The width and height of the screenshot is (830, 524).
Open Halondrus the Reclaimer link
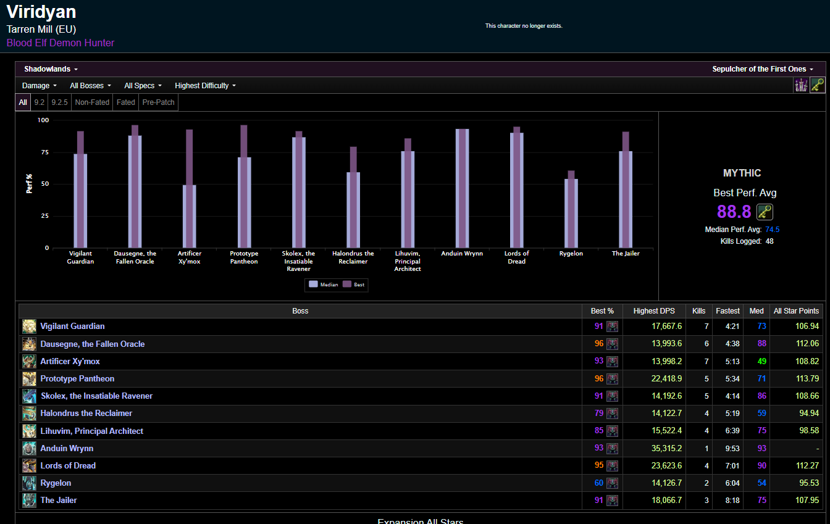coord(86,413)
